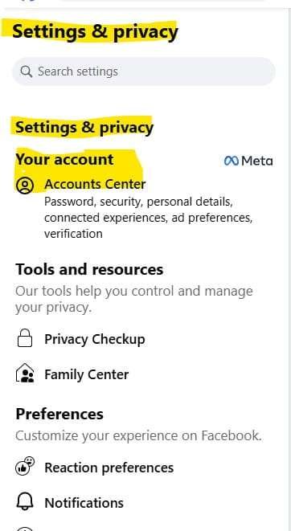Click the Preferences section heading
The height and width of the screenshot is (531, 291).
tap(59, 414)
